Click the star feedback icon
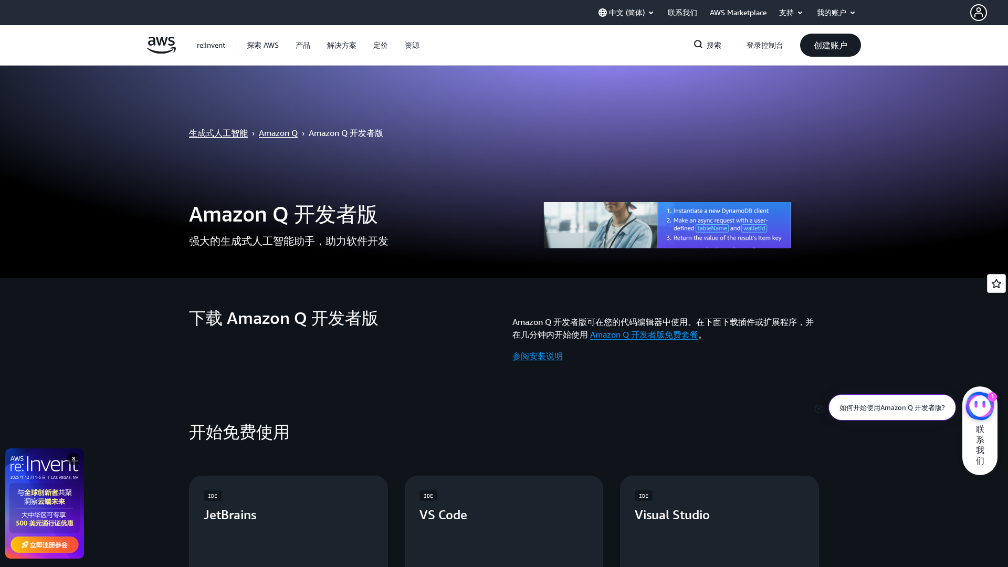 [x=996, y=283]
